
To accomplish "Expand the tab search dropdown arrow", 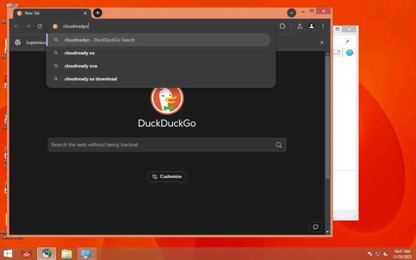I will [292, 13].
